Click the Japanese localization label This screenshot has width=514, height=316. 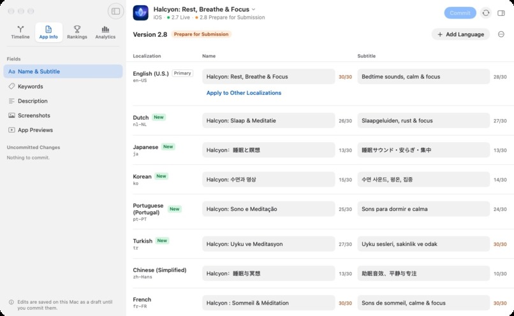(x=145, y=147)
